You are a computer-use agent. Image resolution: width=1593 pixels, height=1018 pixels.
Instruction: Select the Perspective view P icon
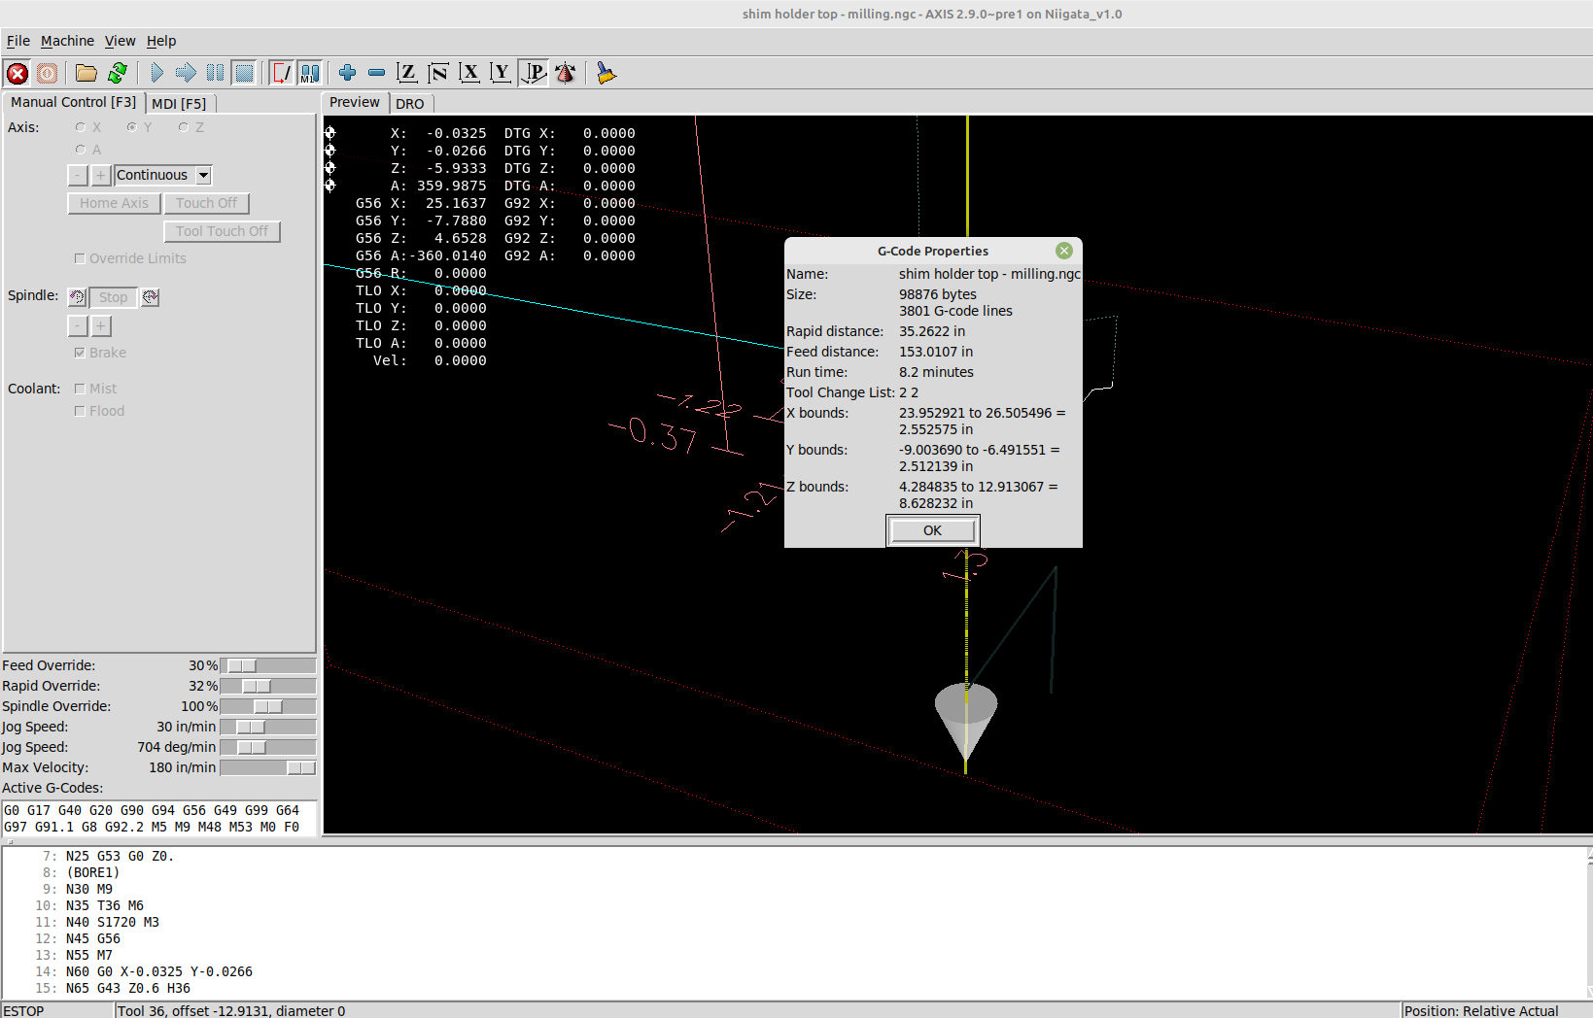(x=534, y=73)
